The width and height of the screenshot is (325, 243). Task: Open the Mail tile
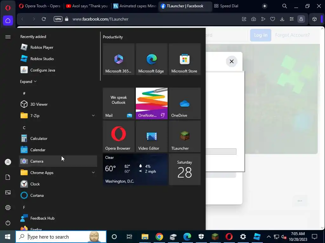(x=119, y=103)
